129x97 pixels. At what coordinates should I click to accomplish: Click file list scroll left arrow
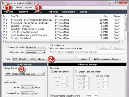pos(4,41)
